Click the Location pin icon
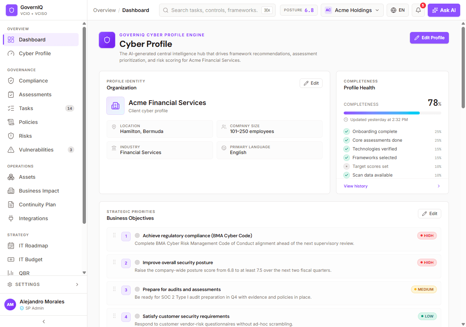Image resolution: width=466 pixels, height=327 pixels. click(x=114, y=127)
